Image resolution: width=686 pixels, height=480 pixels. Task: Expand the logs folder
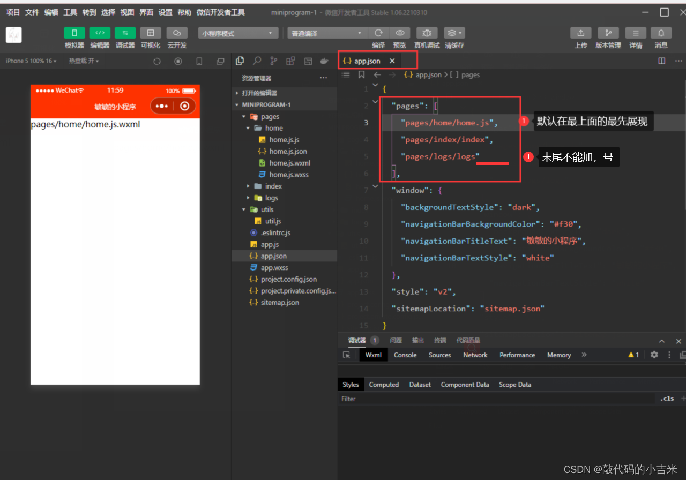pos(284,198)
